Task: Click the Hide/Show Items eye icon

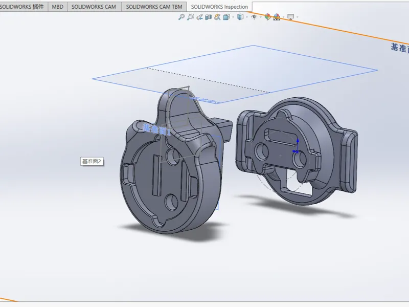Action: point(254,17)
